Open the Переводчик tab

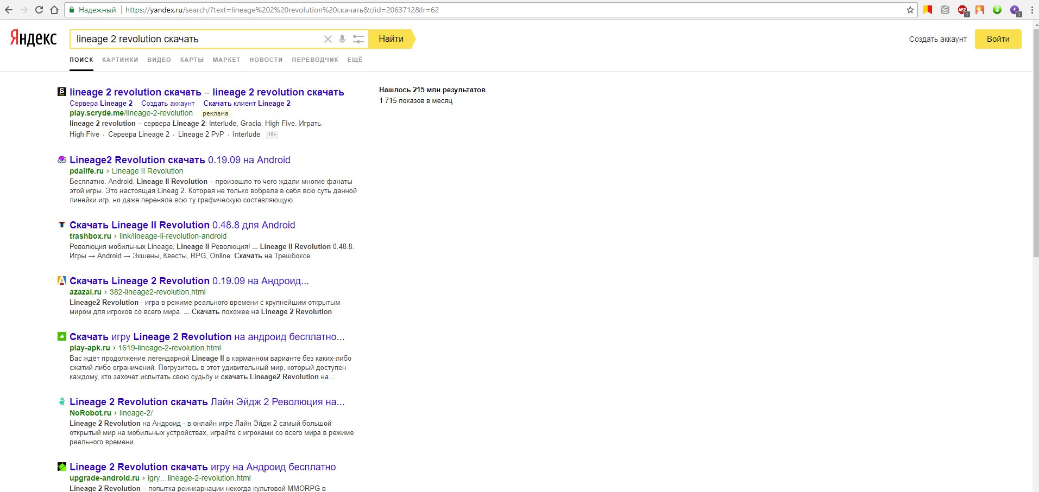click(315, 60)
